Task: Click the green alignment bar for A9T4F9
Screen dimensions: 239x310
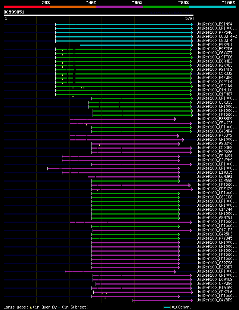Action: (123, 70)
